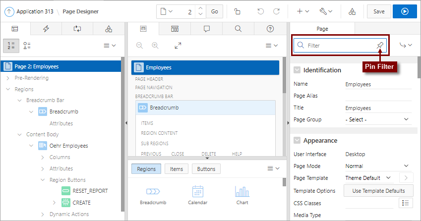Click the Go button
The width and height of the screenshot is (421, 221).
214,11
